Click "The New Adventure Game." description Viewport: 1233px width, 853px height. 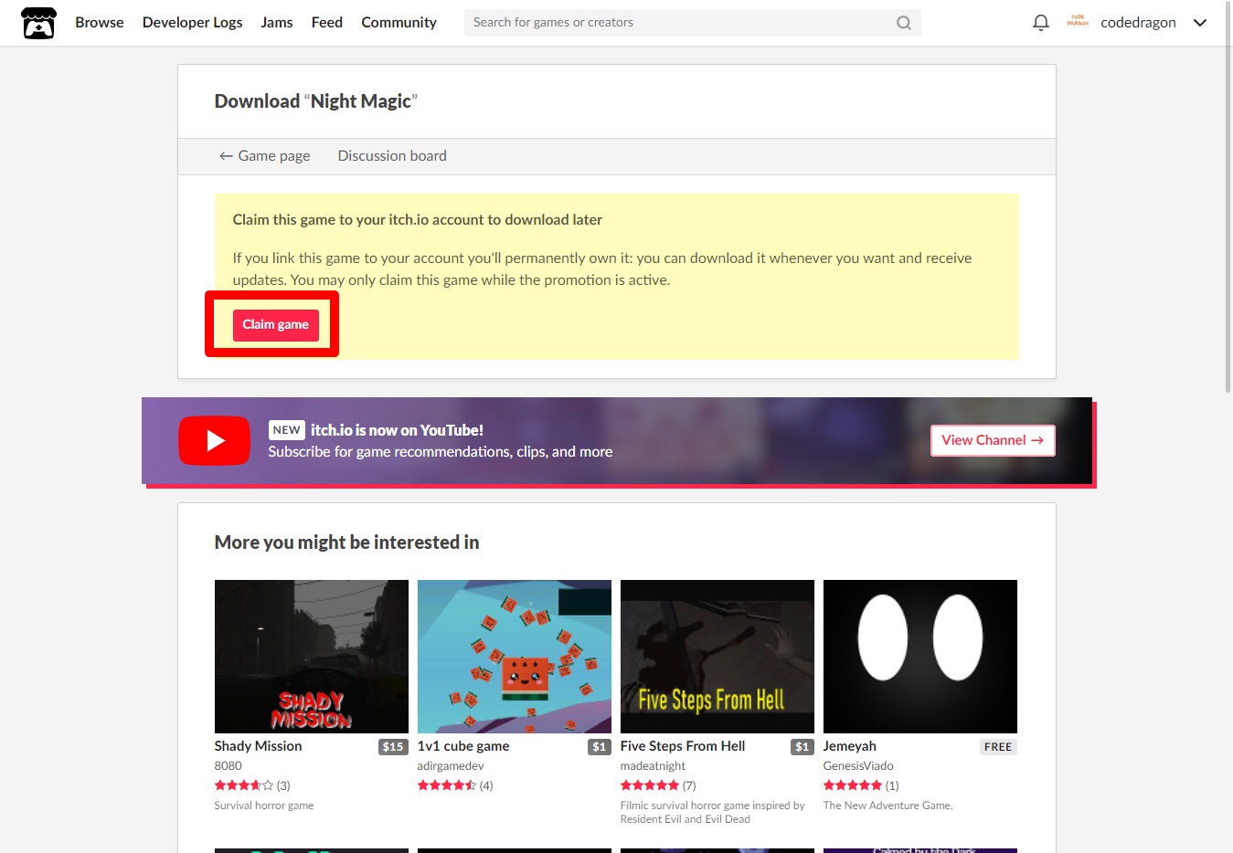[888, 806]
